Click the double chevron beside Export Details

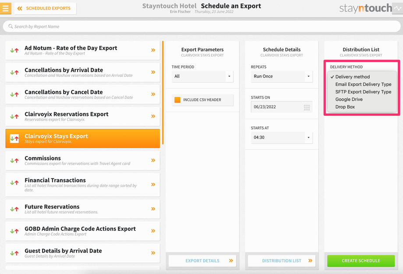coord(231,260)
